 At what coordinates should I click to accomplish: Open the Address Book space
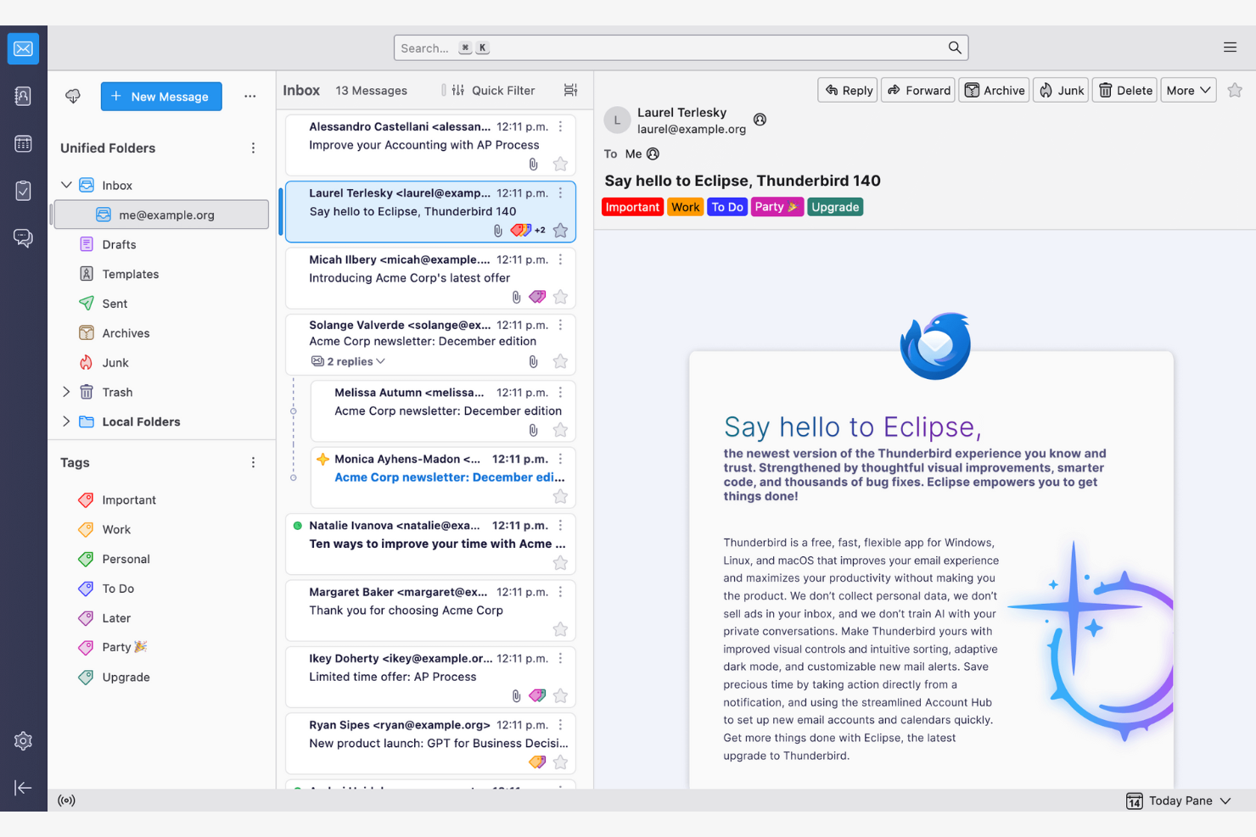coord(23,96)
